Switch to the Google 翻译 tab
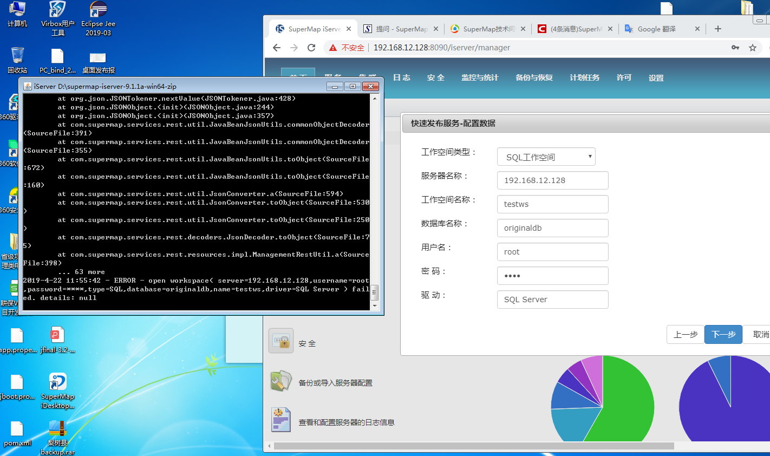The image size is (770, 456). (656, 29)
